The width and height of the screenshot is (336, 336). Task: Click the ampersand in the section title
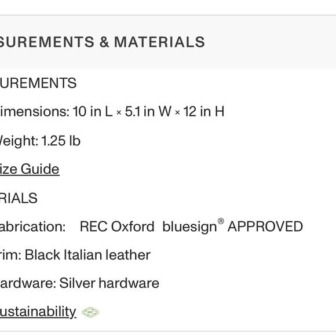pos(104,42)
